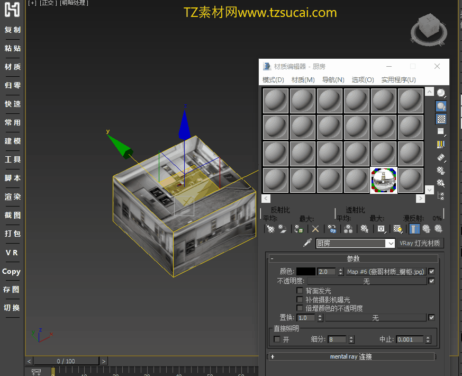The width and height of the screenshot is (462, 376).
Task: Toggle Show Shaded Material in Viewport icon
Action: (x=398, y=229)
